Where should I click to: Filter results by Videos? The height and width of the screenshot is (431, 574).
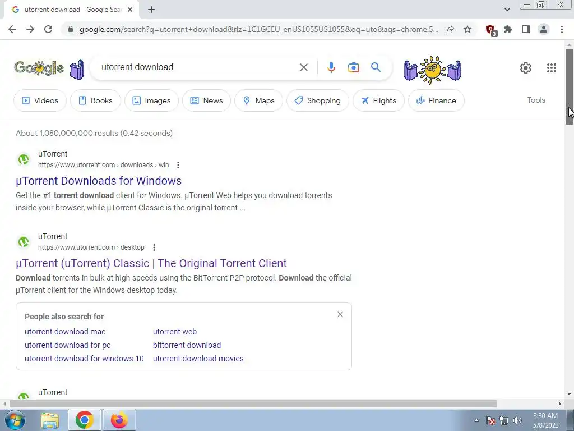(40, 100)
